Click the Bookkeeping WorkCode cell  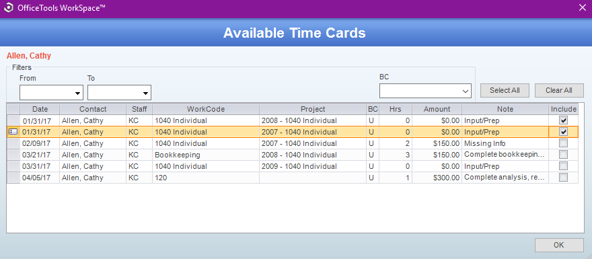click(206, 155)
